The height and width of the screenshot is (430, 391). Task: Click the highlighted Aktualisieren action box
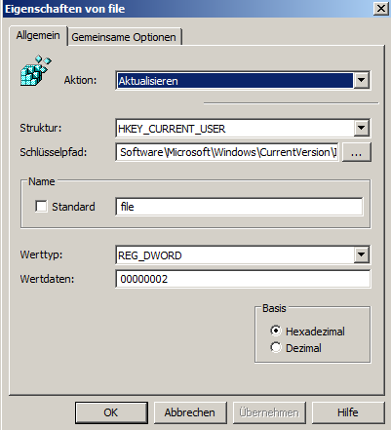[x=235, y=81]
